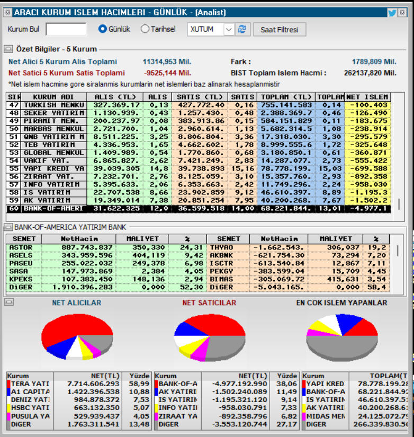
Task: Click the Saat Filtresi button
Action: [280, 30]
